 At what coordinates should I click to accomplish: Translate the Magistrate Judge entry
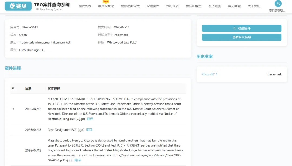point(78,160)
